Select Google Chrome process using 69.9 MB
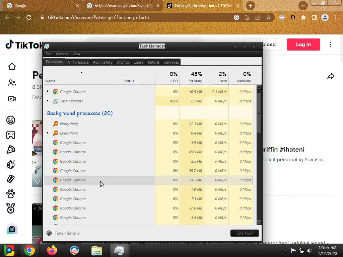This screenshot has height=257, width=343. coord(148,152)
